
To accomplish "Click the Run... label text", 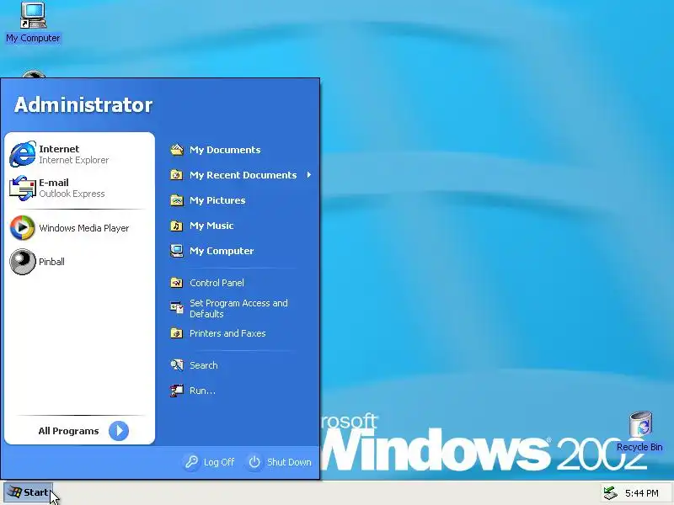I will point(202,391).
